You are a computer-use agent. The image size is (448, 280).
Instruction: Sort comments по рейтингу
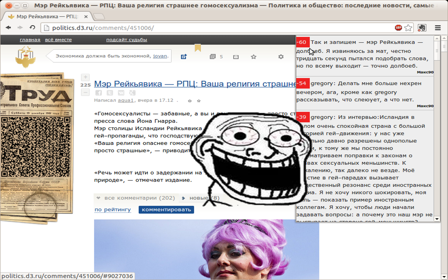coord(113,209)
